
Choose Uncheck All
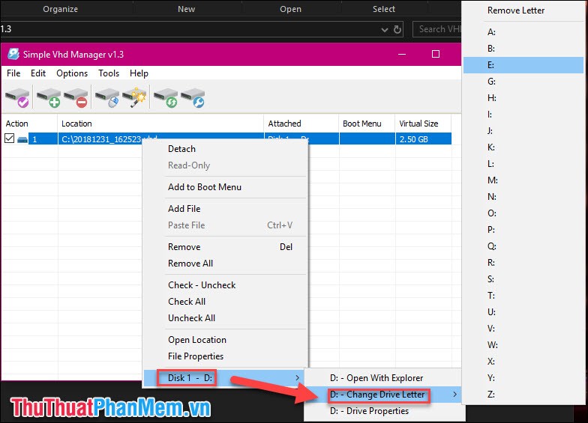pos(225,318)
